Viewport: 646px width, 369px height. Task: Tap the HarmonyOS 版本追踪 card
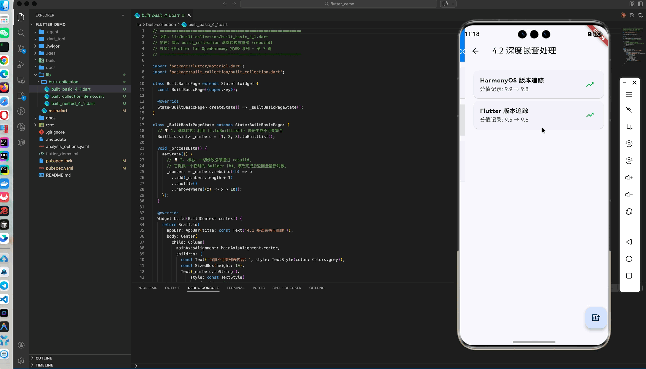[x=538, y=84]
